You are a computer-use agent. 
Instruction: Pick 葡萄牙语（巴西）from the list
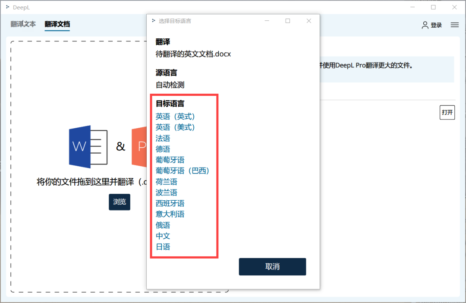183,170
